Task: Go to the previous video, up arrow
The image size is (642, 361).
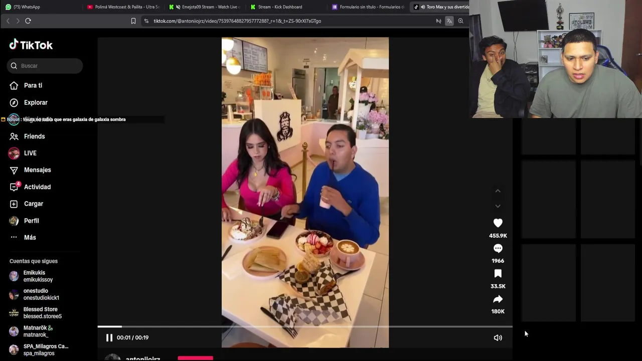Action: 498,191
